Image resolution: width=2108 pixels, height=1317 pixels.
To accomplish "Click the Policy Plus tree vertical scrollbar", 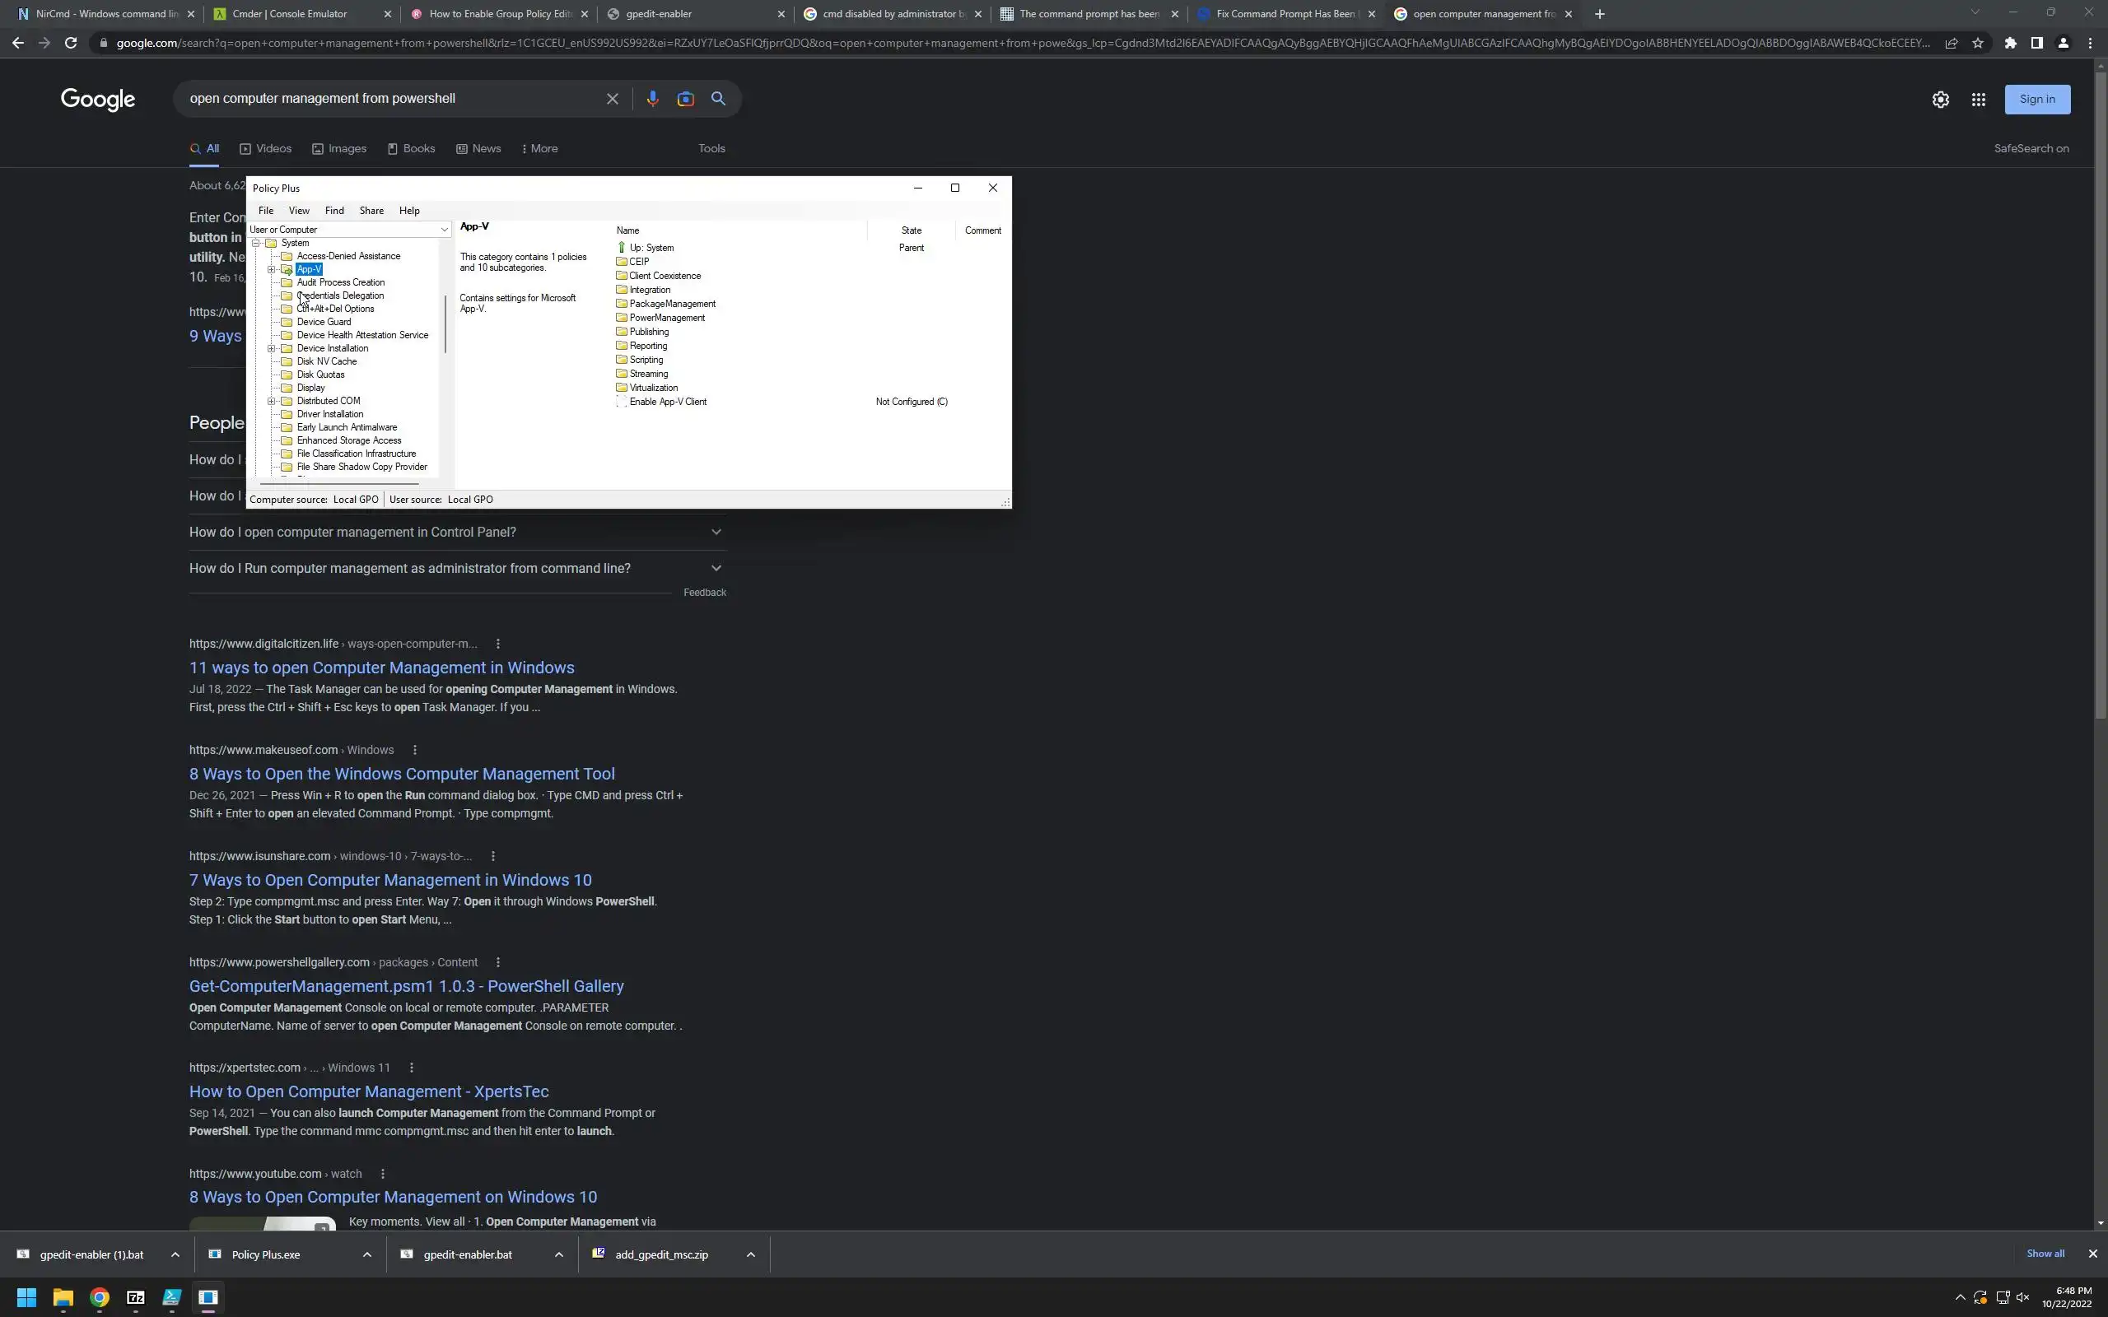I will coord(446,324).
